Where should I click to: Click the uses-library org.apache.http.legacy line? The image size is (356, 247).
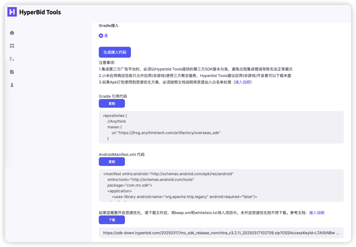point(185,197)
